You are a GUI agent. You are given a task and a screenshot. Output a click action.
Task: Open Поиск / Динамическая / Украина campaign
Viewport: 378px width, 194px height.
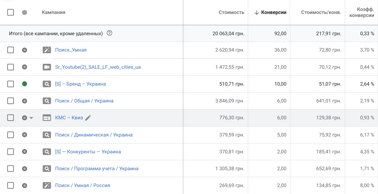94,135
